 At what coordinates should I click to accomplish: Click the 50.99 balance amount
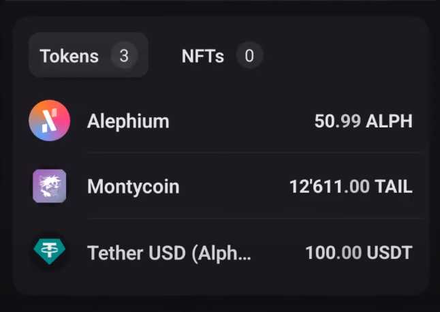pyautogui.click(x=338, y=121)
